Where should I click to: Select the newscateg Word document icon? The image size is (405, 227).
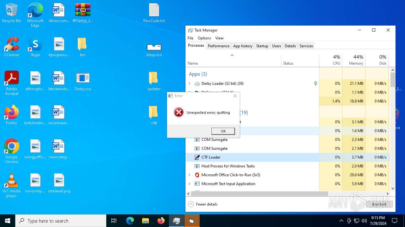[59, 149]
